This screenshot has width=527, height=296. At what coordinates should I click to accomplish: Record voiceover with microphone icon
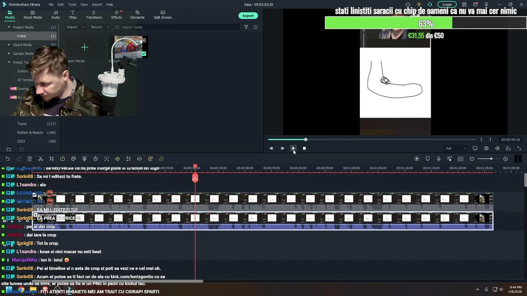tap(438, 159)
